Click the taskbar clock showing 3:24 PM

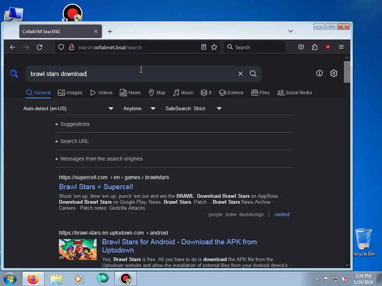point(363,279)
